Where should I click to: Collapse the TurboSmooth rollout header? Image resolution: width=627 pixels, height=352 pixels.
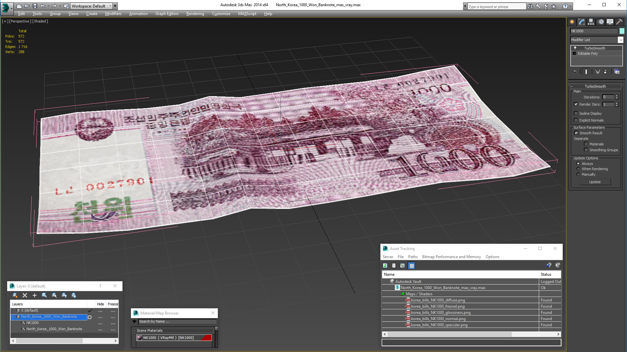coord(595,86)
